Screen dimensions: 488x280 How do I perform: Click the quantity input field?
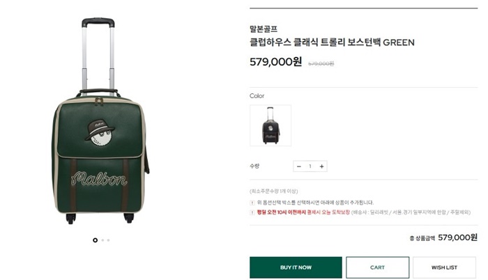(310, 166)
